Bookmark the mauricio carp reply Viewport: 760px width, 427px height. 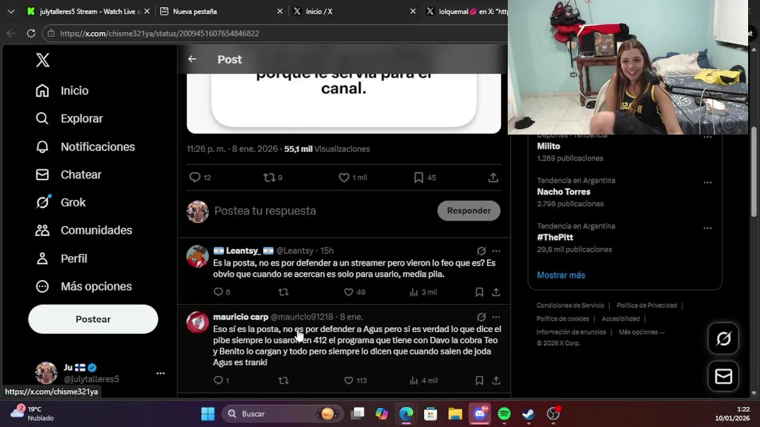point(479,380)
